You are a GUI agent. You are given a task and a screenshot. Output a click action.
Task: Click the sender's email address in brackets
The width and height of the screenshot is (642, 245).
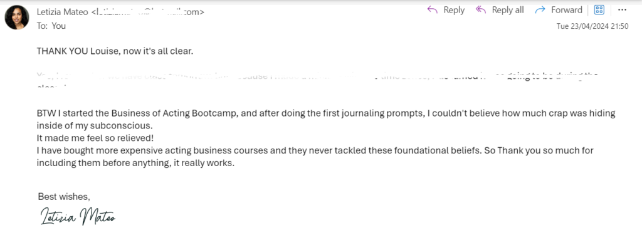point(147,12)
